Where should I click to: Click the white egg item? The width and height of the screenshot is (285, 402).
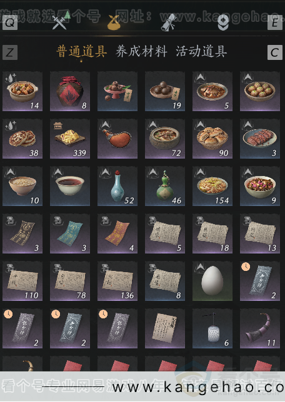pos(212,281)
